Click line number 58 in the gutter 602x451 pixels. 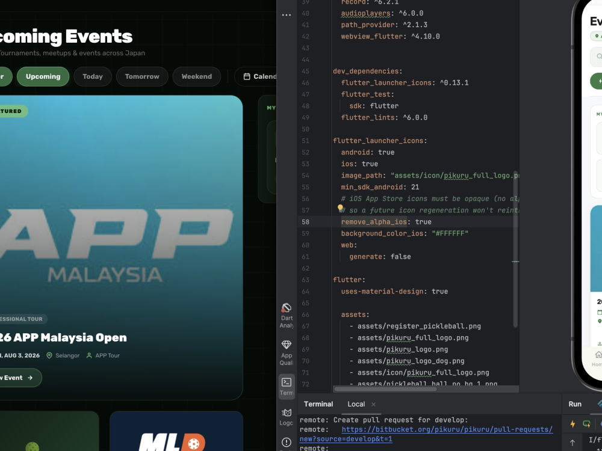click(x=305, y=222)
